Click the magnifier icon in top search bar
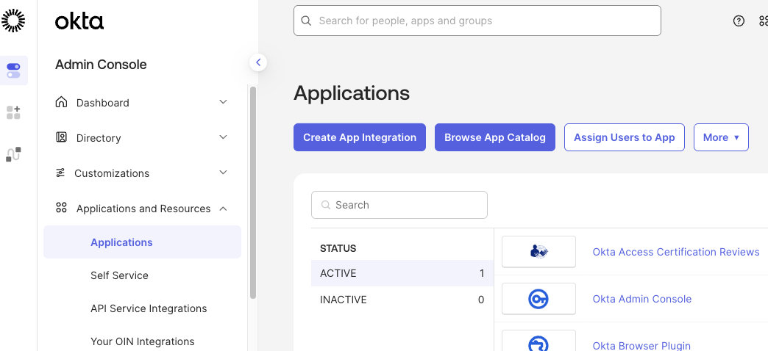 pyautogui.click(x=306, y=21)
